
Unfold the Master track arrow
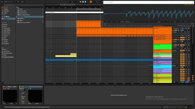(154, 82)
